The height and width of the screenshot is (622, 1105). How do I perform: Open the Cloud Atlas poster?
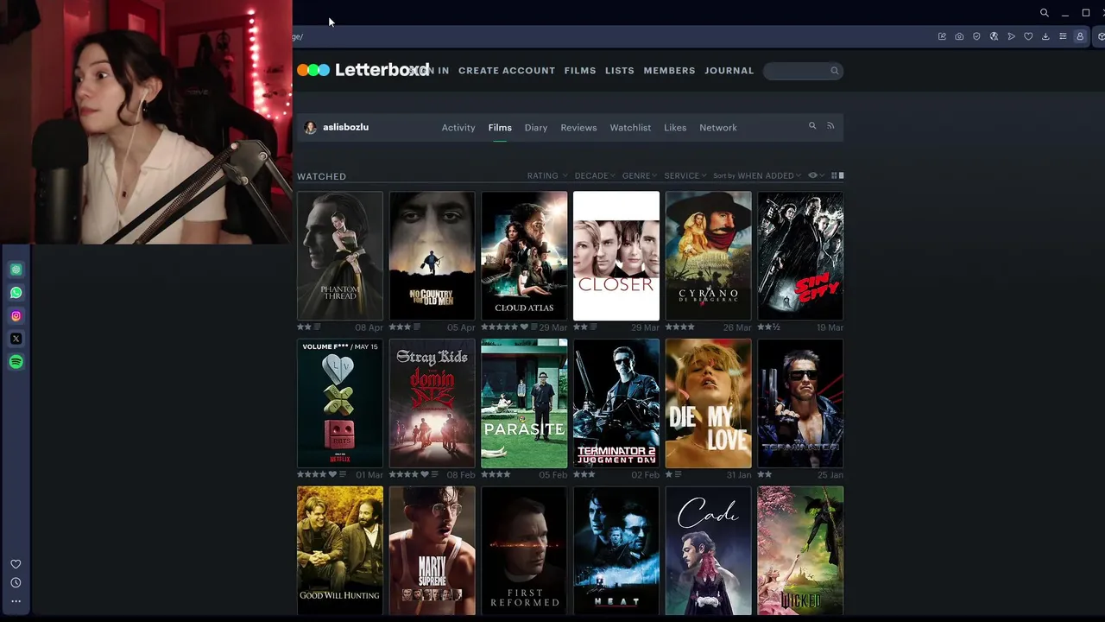pyautogui.click(x=524, y=256)
